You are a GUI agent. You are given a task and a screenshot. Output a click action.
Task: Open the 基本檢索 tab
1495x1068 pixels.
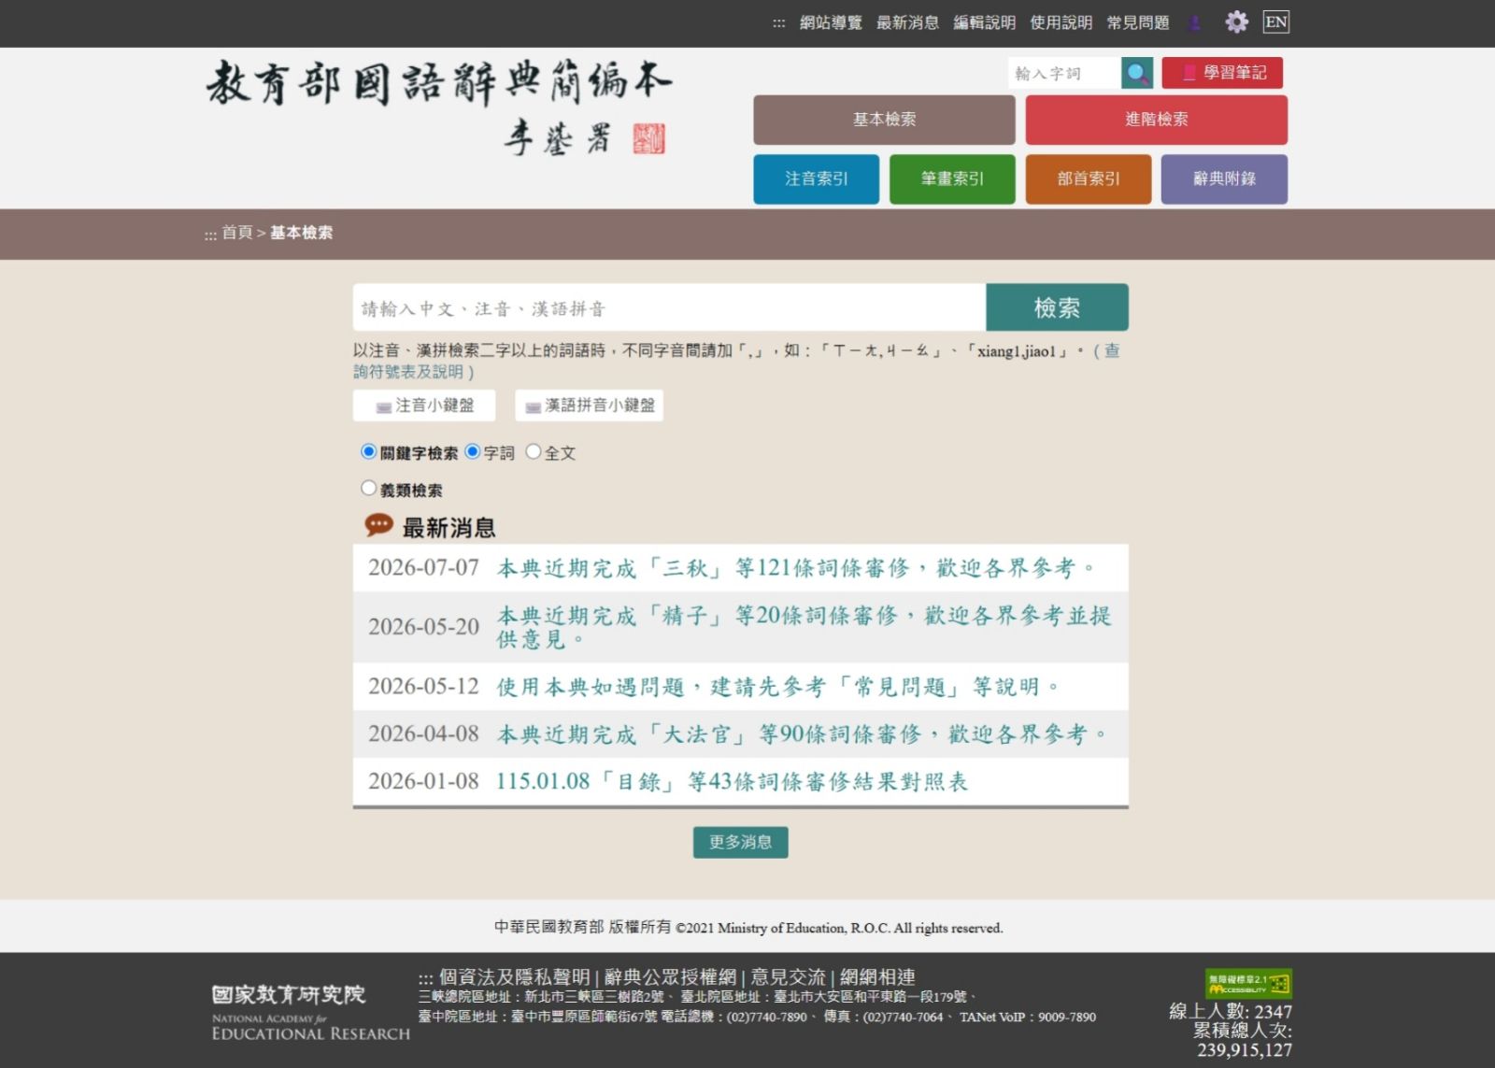(x=884, y=120)
